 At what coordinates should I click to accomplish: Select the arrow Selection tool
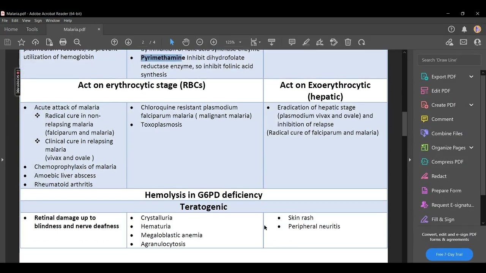[x=172, y=42]
